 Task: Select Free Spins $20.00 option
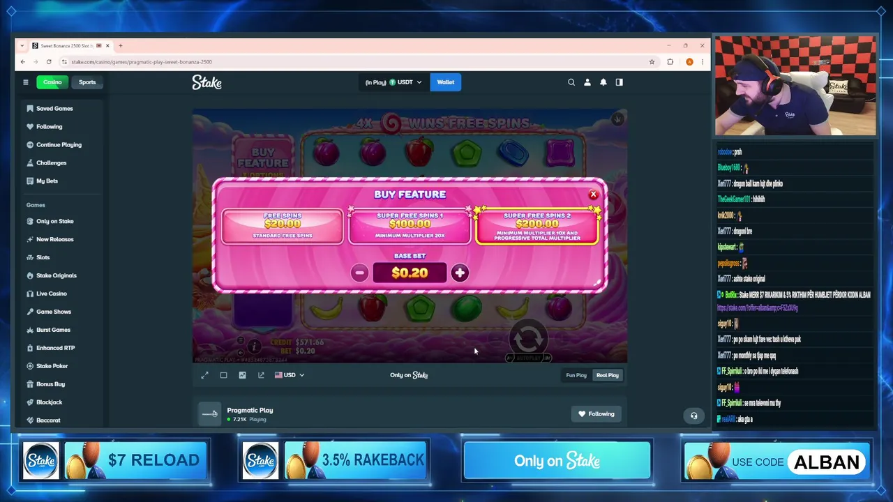[x=283, y=226]
